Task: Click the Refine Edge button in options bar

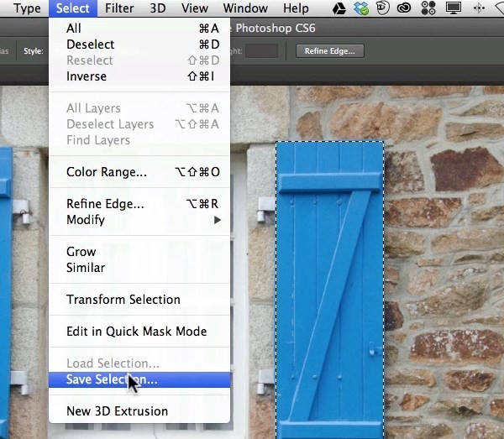Action: tap(330, 51)
